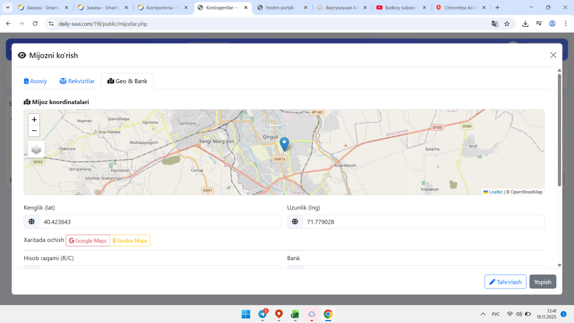Click the blue location marker pin

pyautogui.click(x=284, y=144)
